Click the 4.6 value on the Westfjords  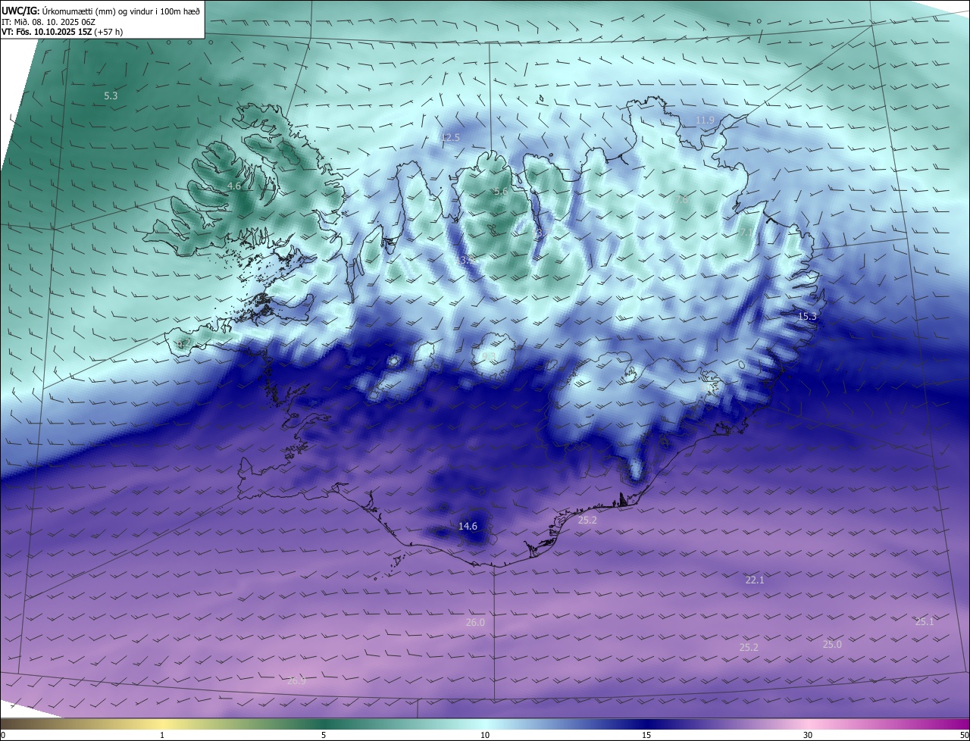234,186
